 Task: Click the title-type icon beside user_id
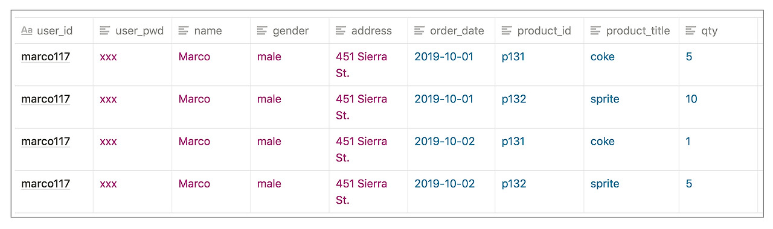click(x=27, y=31)
